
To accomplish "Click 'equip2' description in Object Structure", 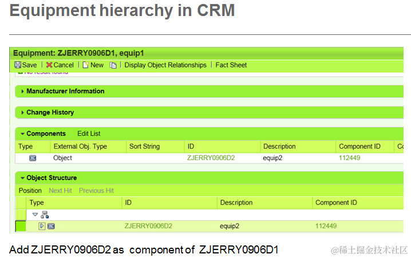I will (x=230, y=227).
